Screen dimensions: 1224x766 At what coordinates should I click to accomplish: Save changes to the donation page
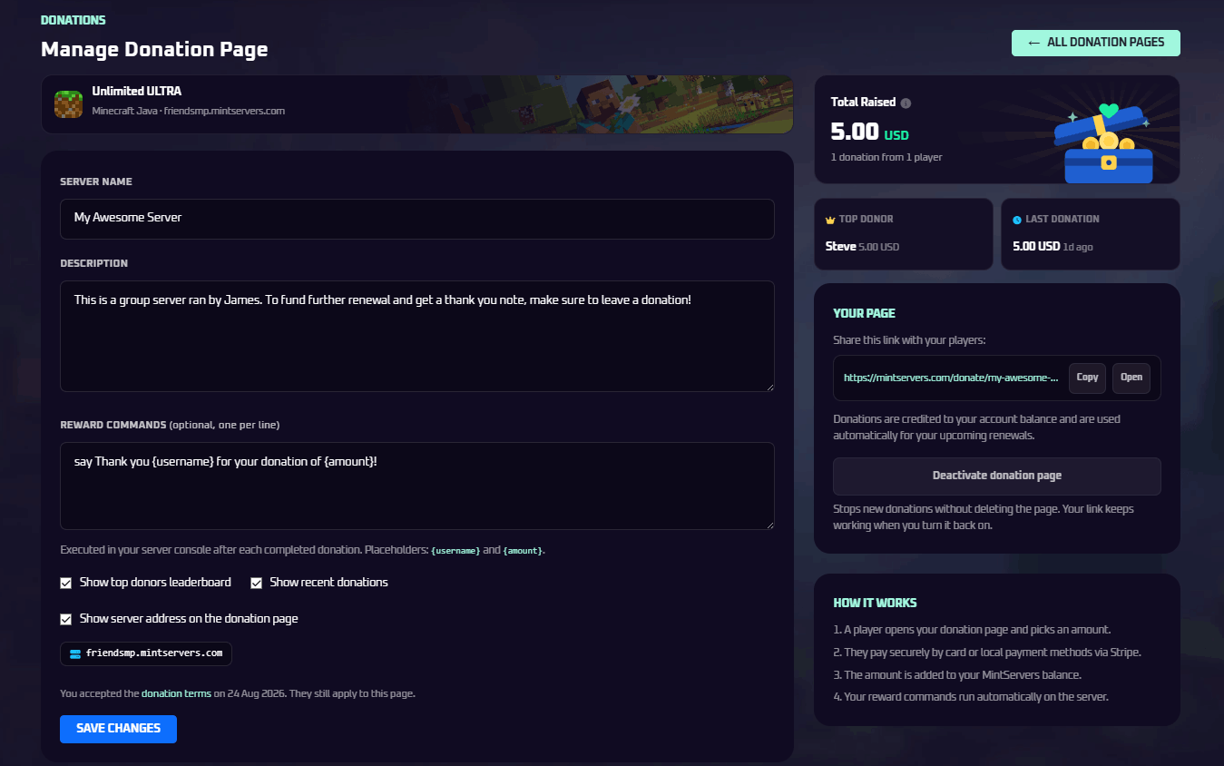click(118, 729)
